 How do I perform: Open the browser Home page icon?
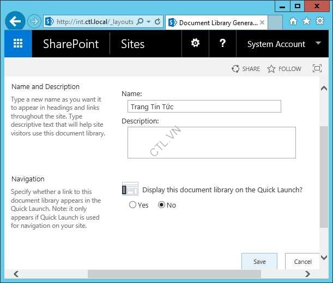click(293, 21)
